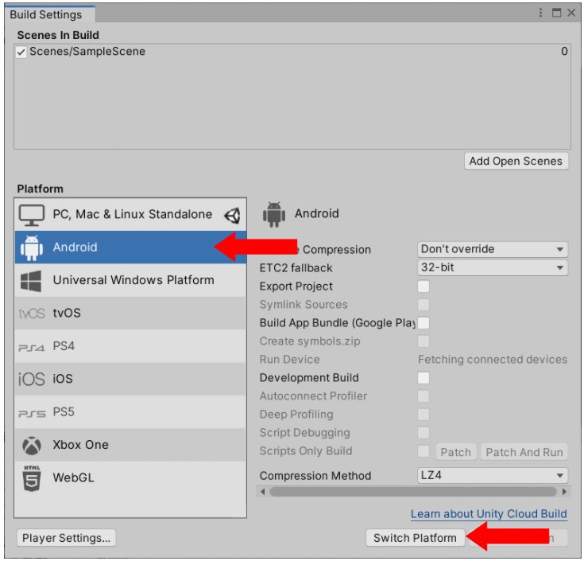The height and width of the screenshot is (561, 584).
Task: Select the PS4 platform
Action: pyautogui.click(x=130, y=346)
